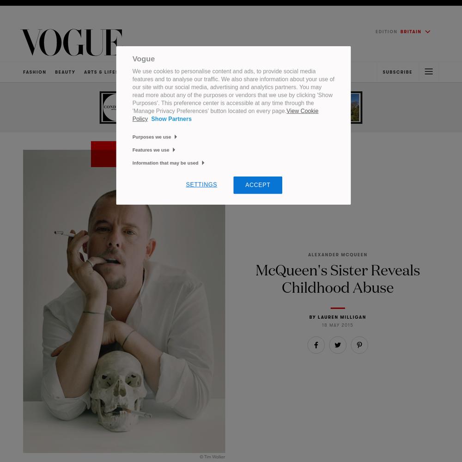Share article on Facebook icon
The width and height of the screenshot is (462, 462).
click(316, 345)
